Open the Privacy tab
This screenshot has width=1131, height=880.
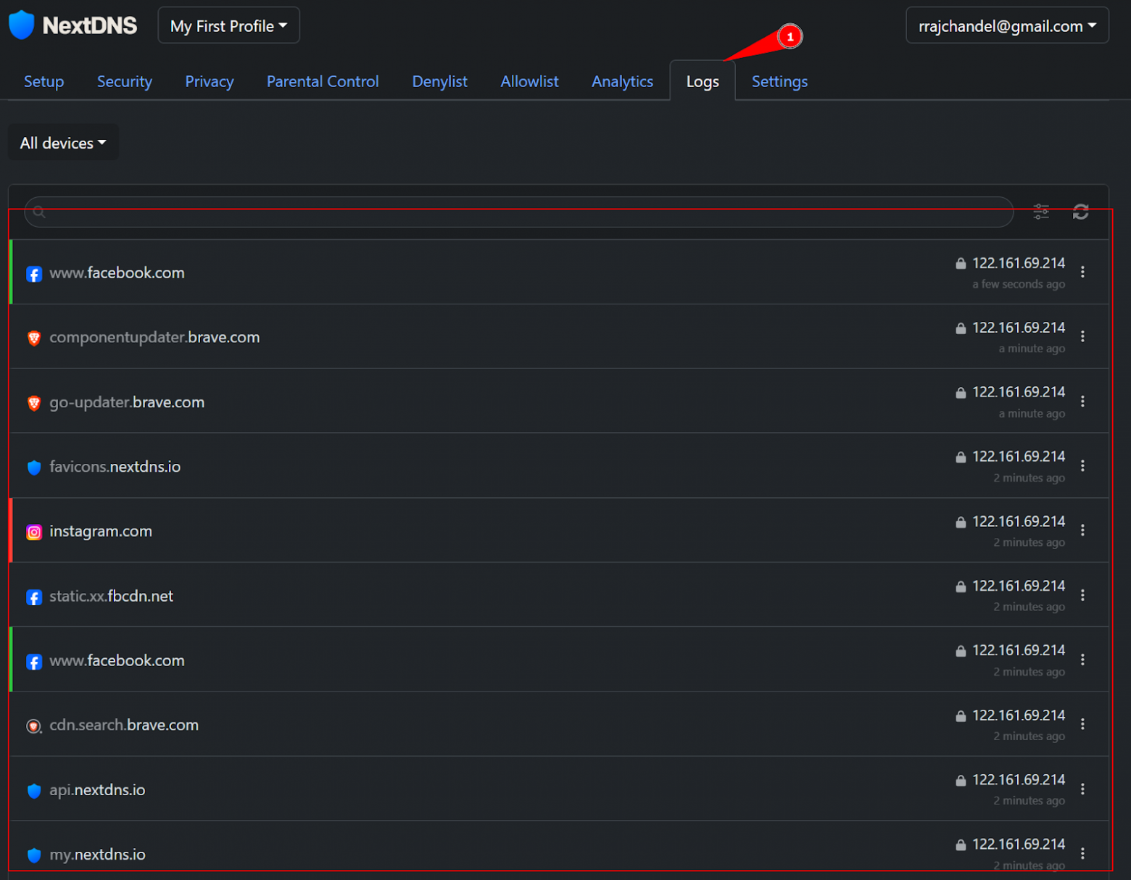pos(210,81)
